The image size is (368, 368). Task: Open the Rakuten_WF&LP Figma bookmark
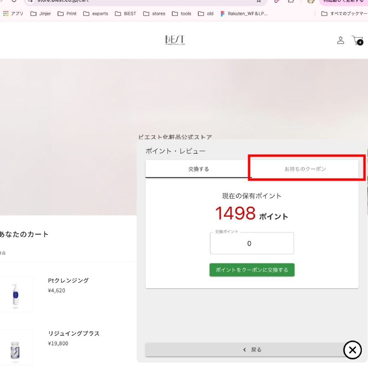coord(244,13)
